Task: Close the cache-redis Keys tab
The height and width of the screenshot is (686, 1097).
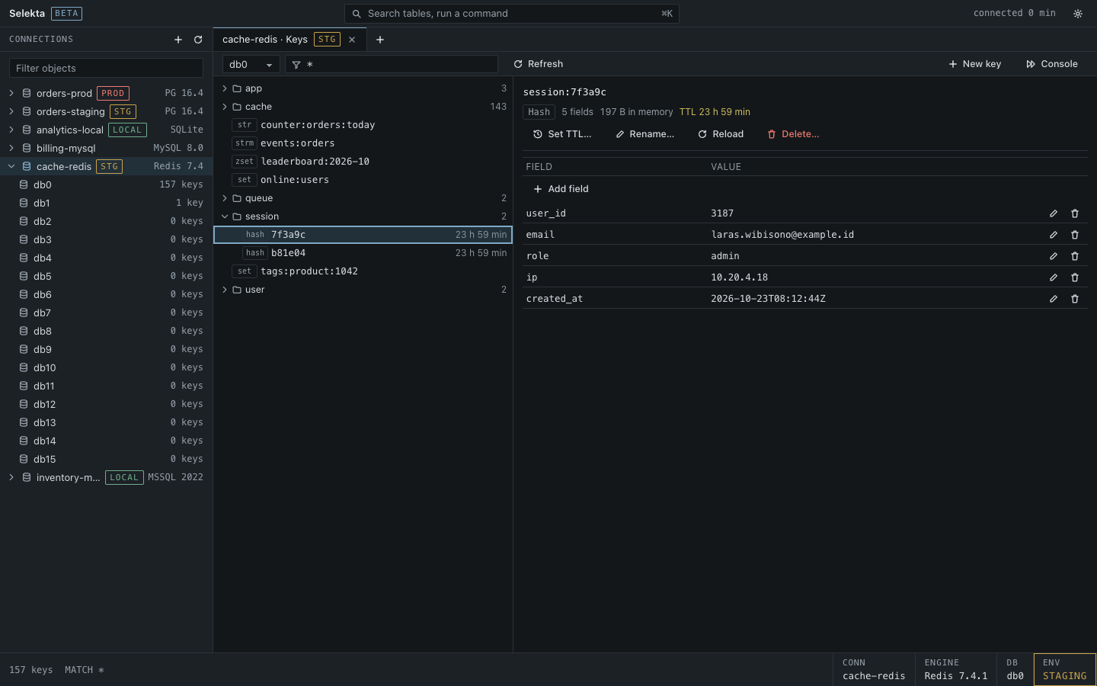Action: point(352,40)
